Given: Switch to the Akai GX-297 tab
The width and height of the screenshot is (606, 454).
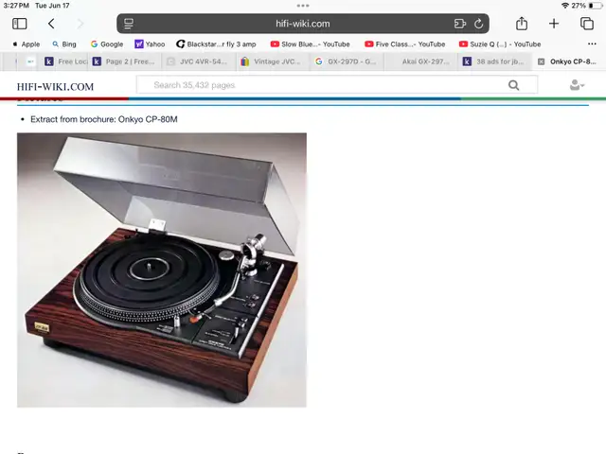Looking at the screenshot, I should click(x=420, y=61).
